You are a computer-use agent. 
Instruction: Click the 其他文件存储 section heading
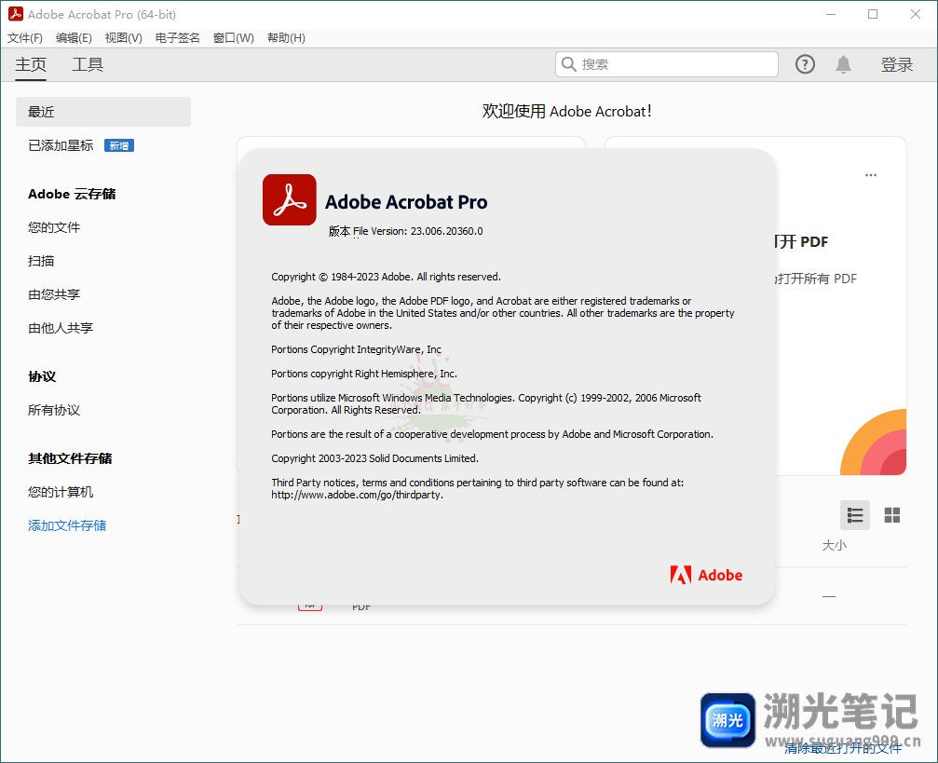coord(70,458)
